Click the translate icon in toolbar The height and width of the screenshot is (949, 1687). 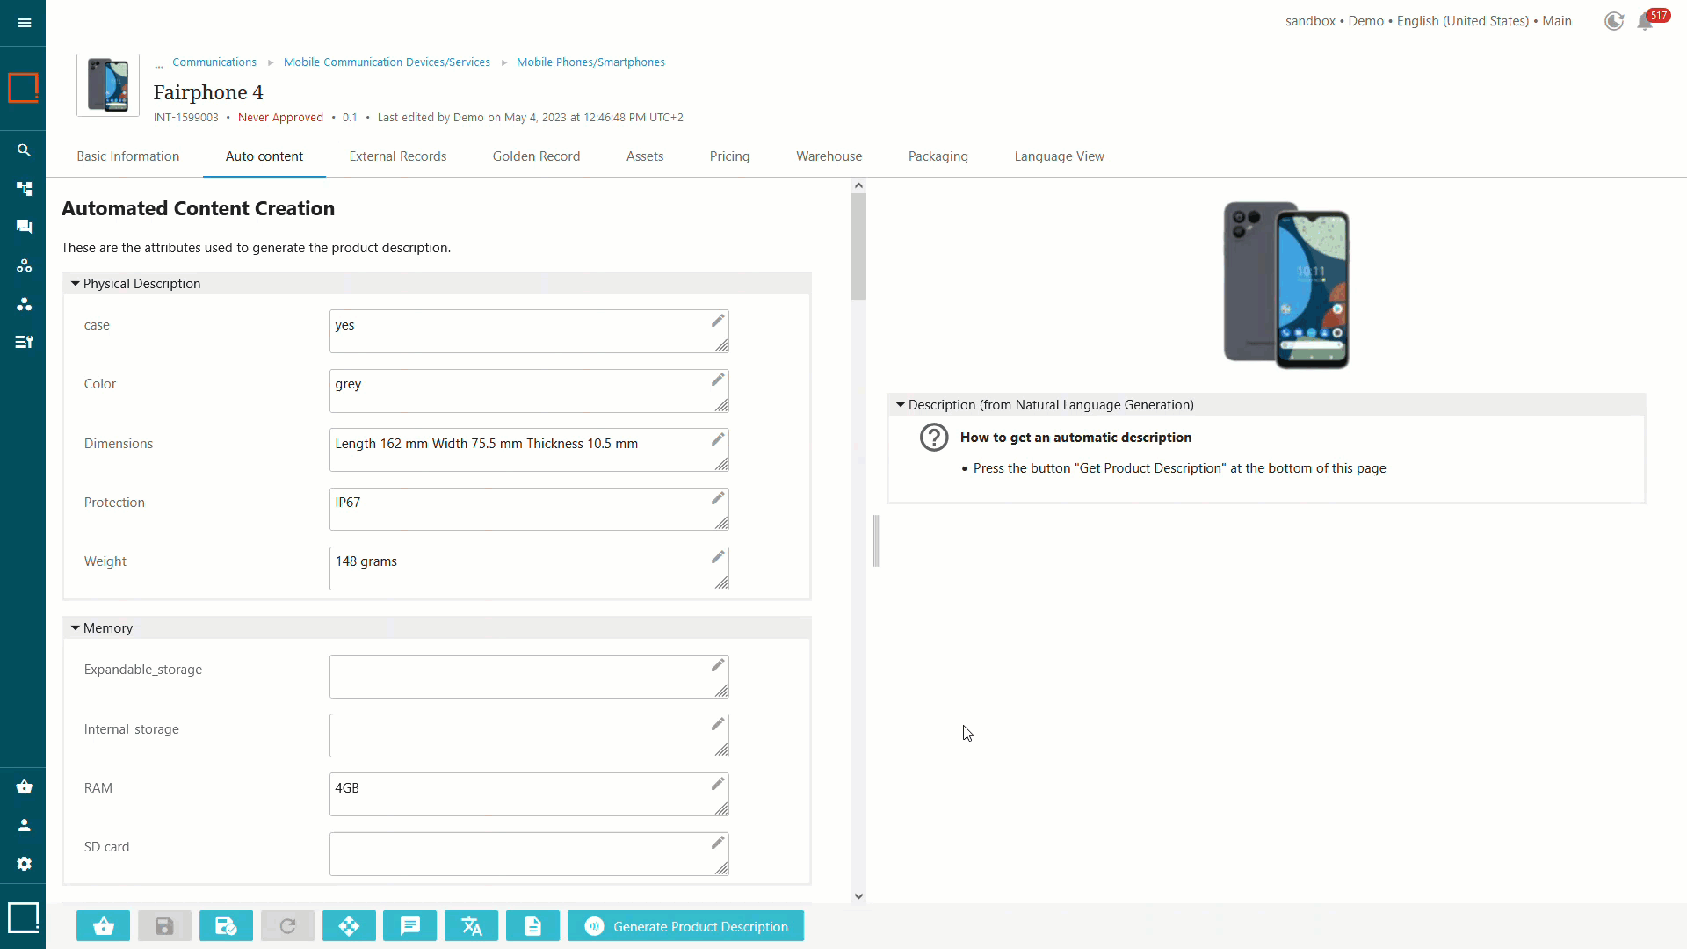click(472, 926)
